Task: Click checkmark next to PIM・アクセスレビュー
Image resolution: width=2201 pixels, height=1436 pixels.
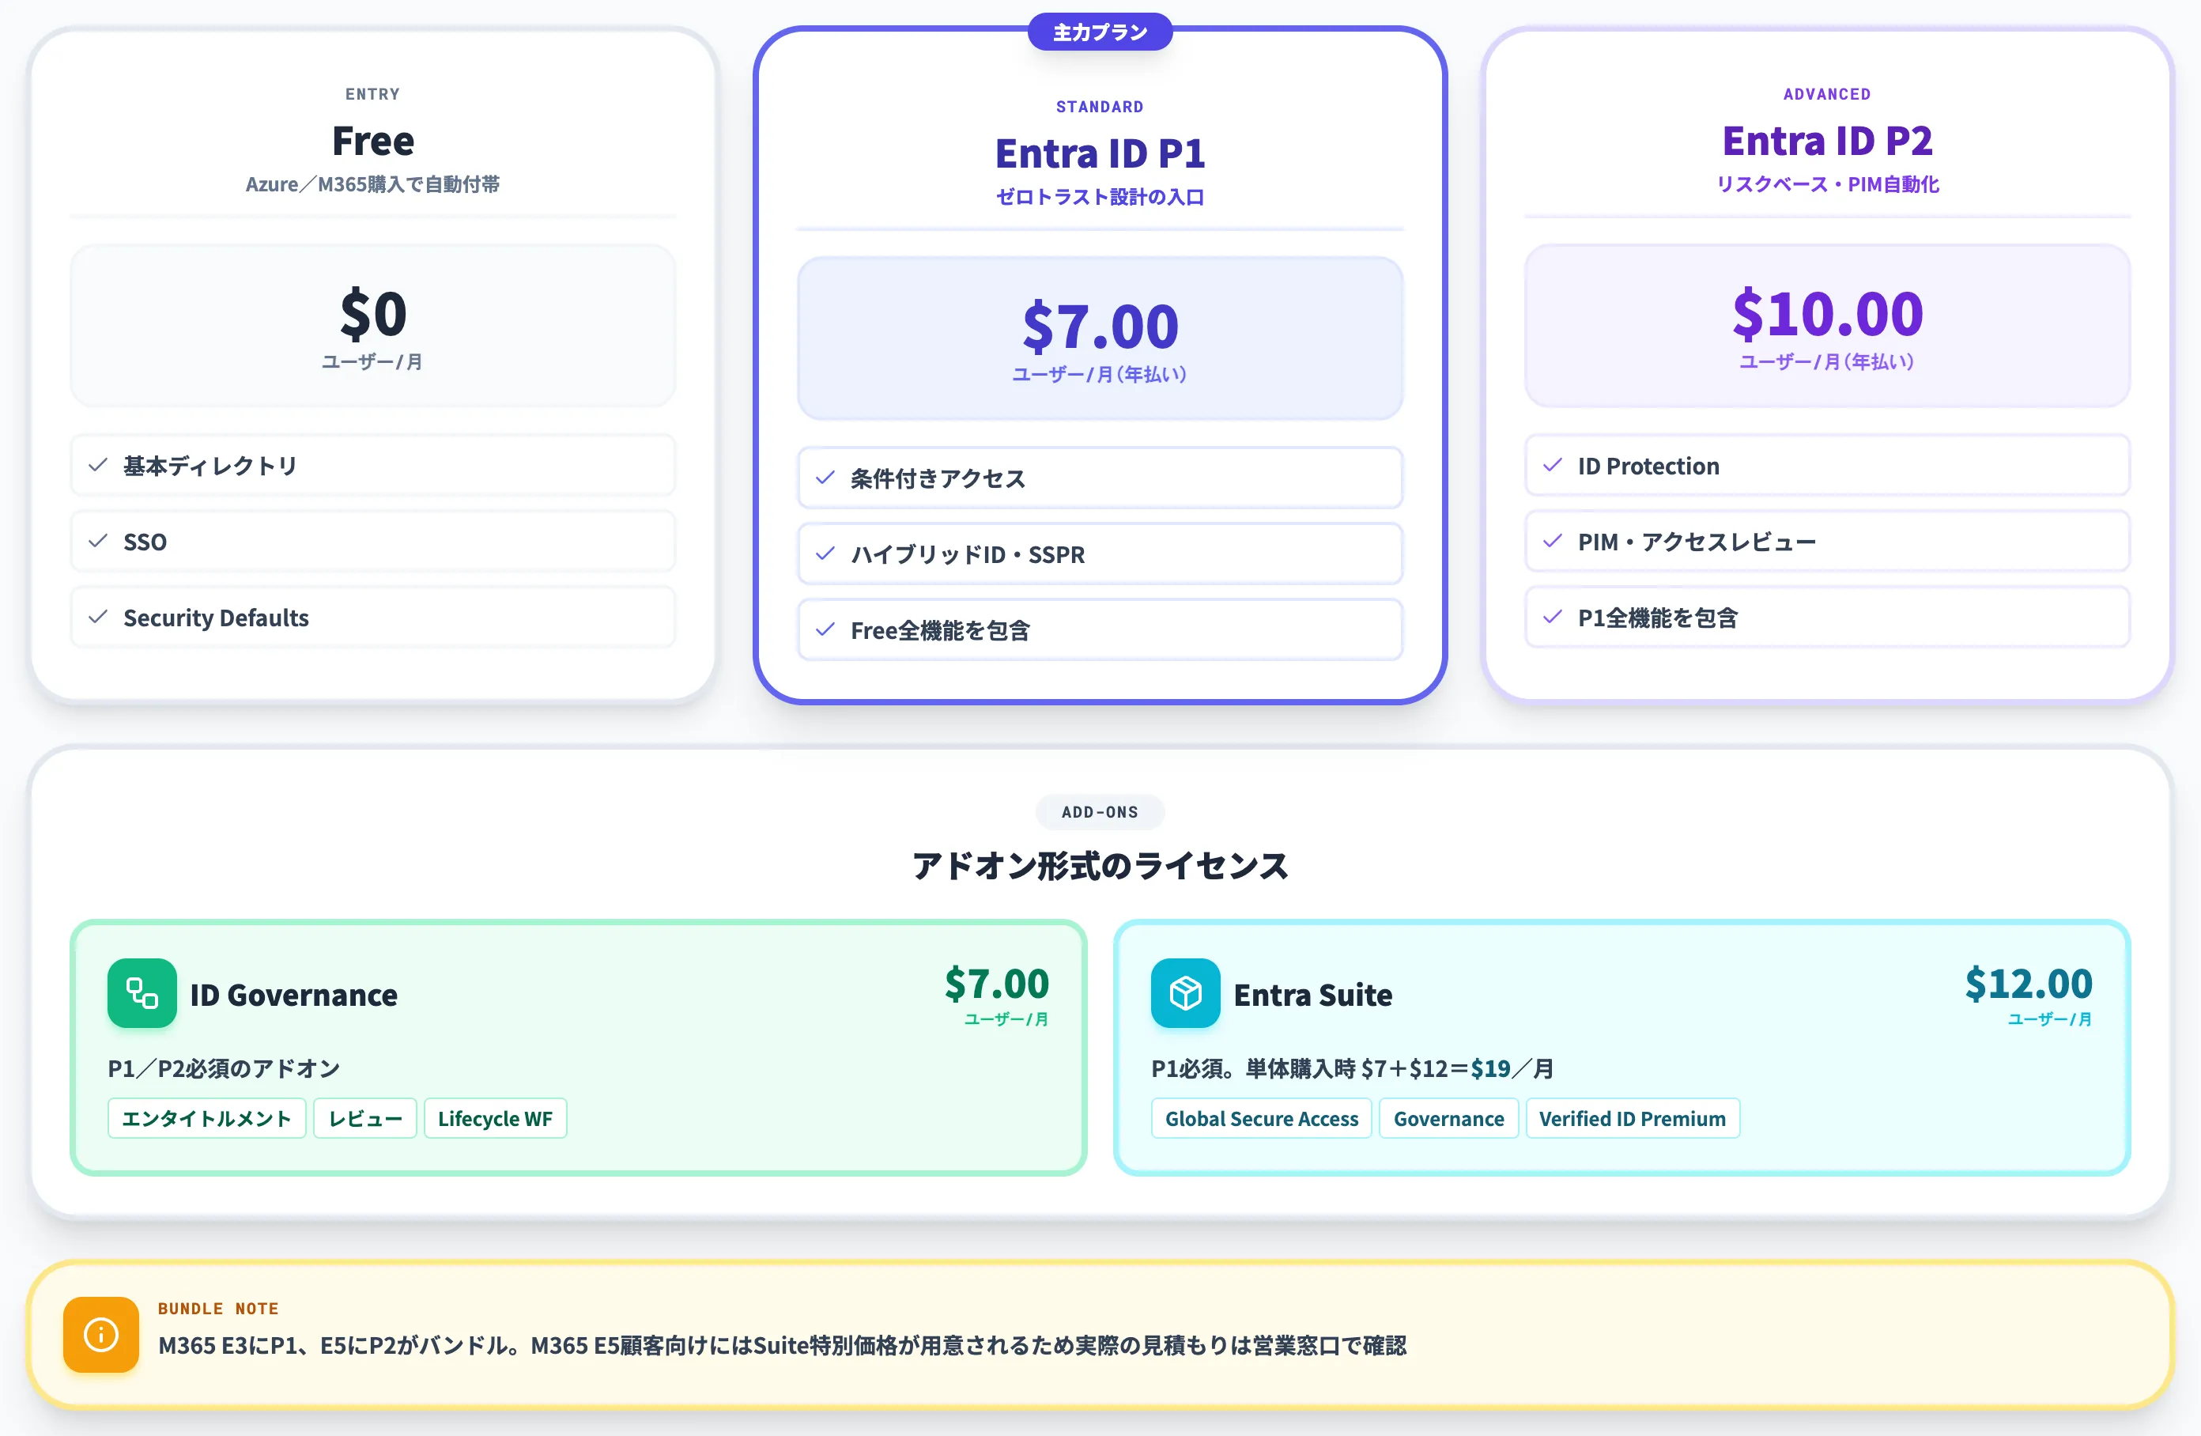Action: pos(1553,540)
